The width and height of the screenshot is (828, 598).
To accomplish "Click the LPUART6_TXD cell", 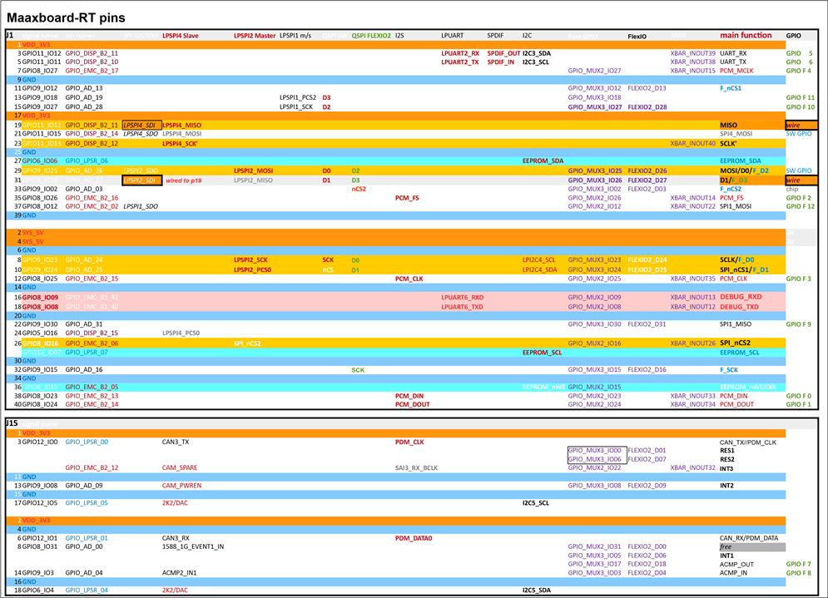I will 462,307.
